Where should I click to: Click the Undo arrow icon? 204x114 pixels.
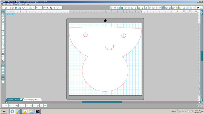coord(37,8)
